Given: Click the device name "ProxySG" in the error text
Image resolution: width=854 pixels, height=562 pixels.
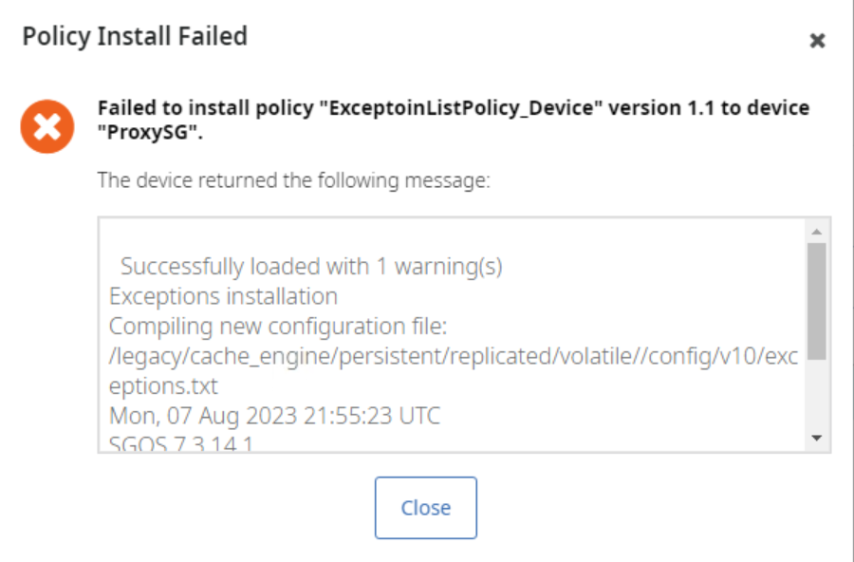Looking at the screenshot, I should click(x=148, y=132).
